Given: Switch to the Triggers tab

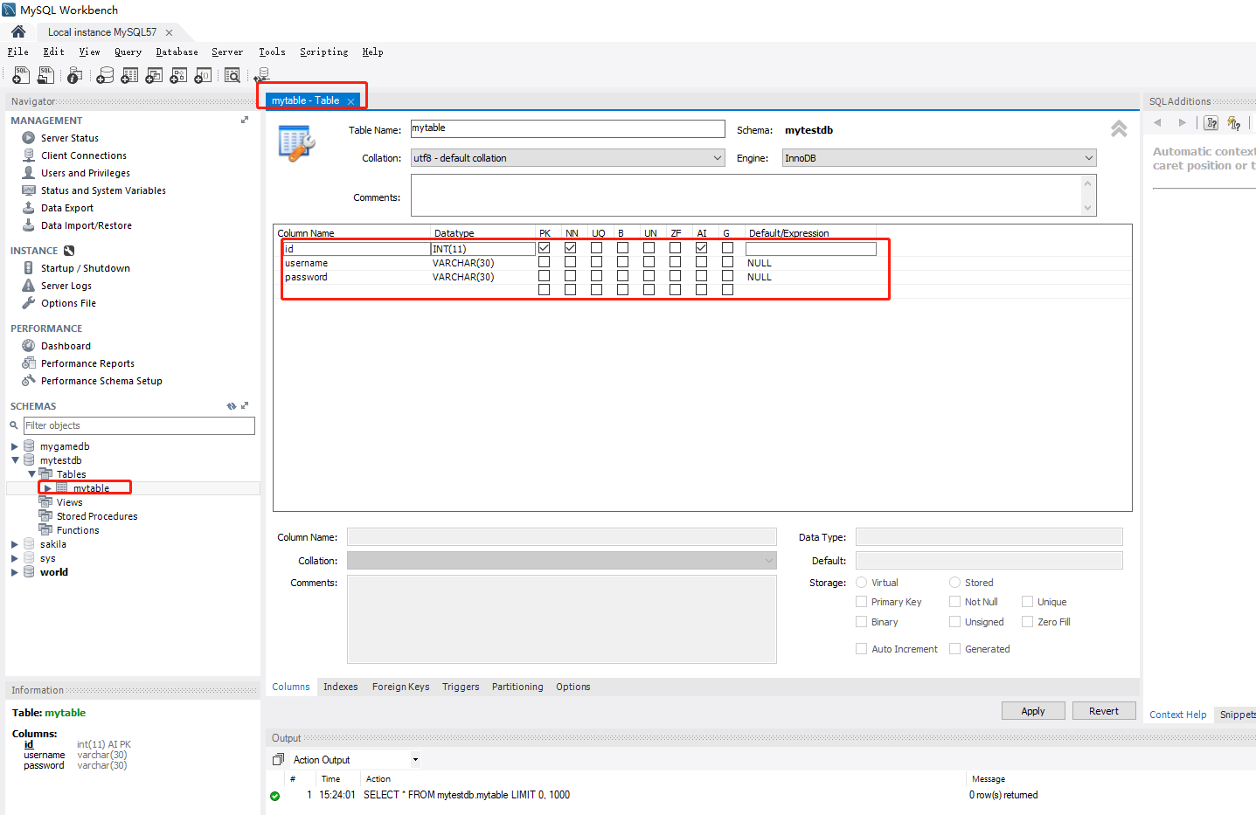Looking at the screenshot, I should point(461,687).
